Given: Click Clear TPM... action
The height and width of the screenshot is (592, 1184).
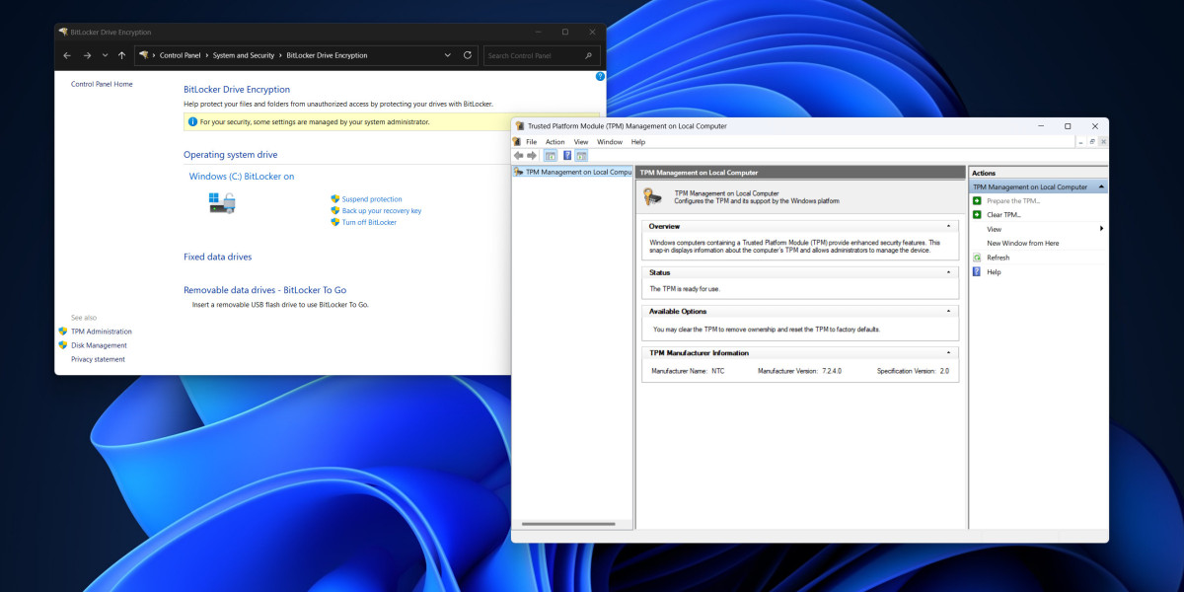Looking at the screenshot, I should pos(1003,214).
